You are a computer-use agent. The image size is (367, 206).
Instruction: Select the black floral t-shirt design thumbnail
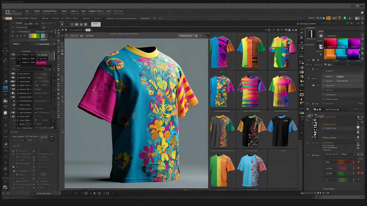click(x=251, y=130)
